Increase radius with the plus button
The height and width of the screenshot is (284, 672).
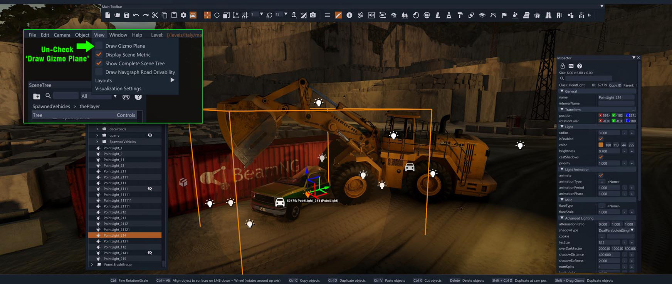pyautogui.click(x=632, y=133)
